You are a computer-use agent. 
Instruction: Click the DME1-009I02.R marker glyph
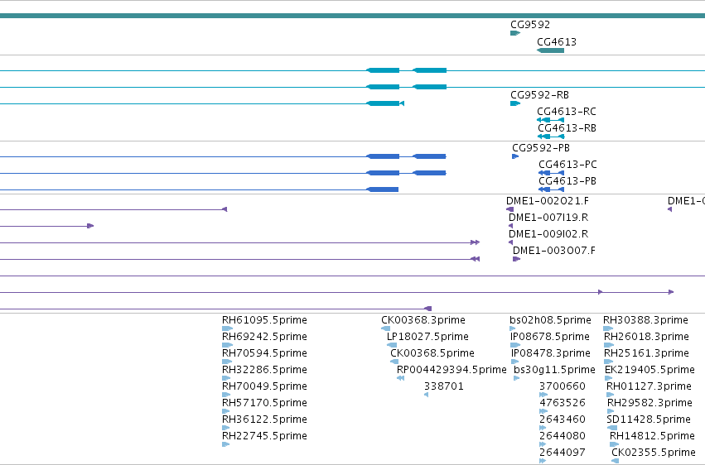511,242
